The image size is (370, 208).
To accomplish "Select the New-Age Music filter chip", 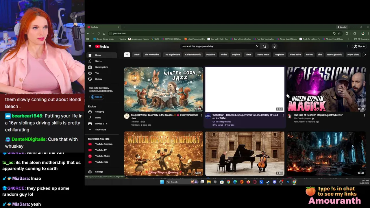I will 334,55.
